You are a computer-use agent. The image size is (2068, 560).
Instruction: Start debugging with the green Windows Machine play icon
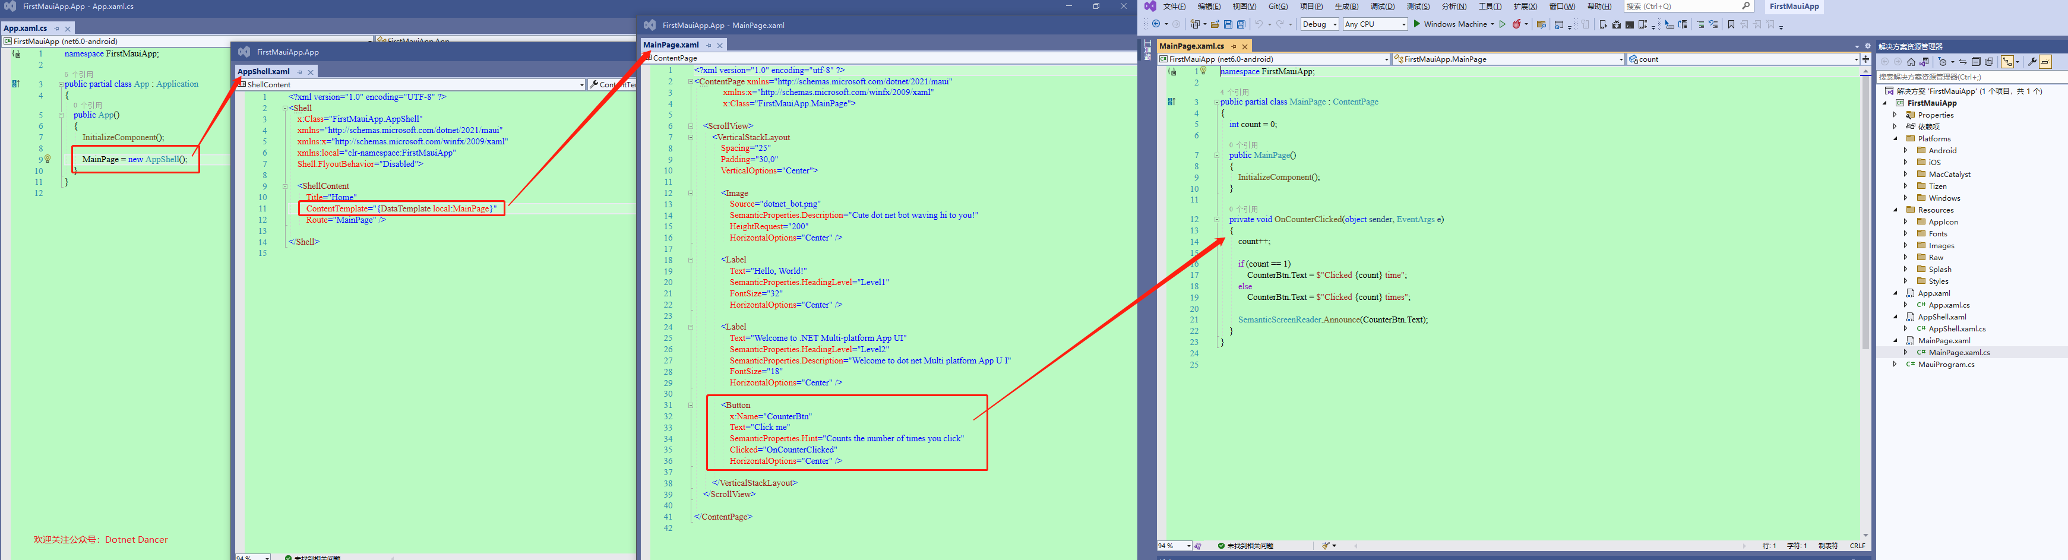coord(1417,24)
